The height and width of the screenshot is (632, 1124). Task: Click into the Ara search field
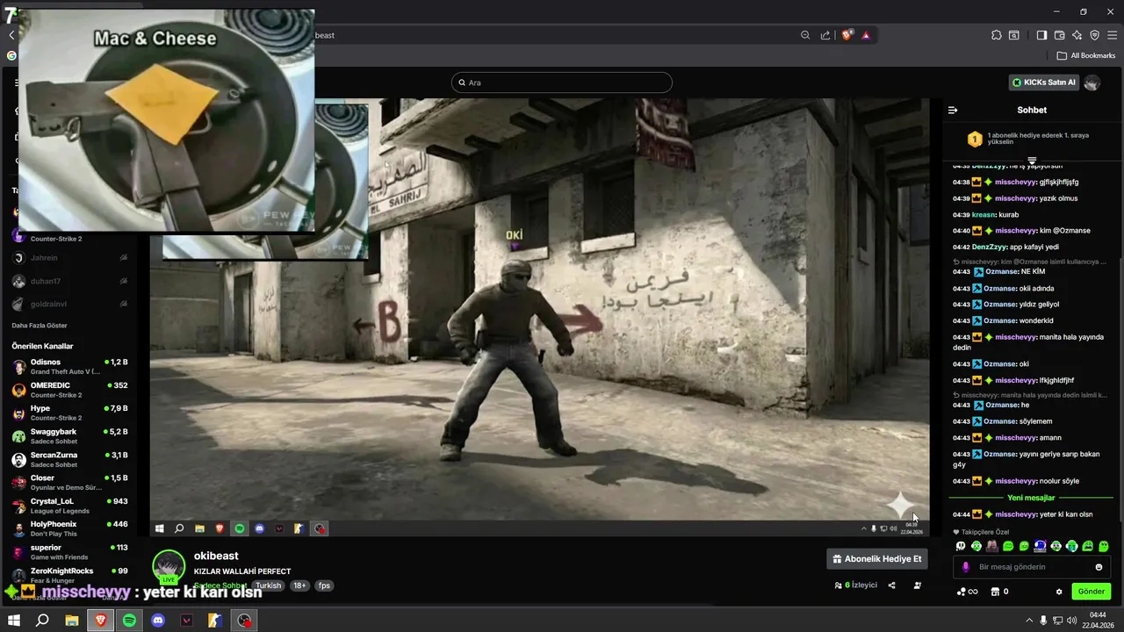[562, 83]
